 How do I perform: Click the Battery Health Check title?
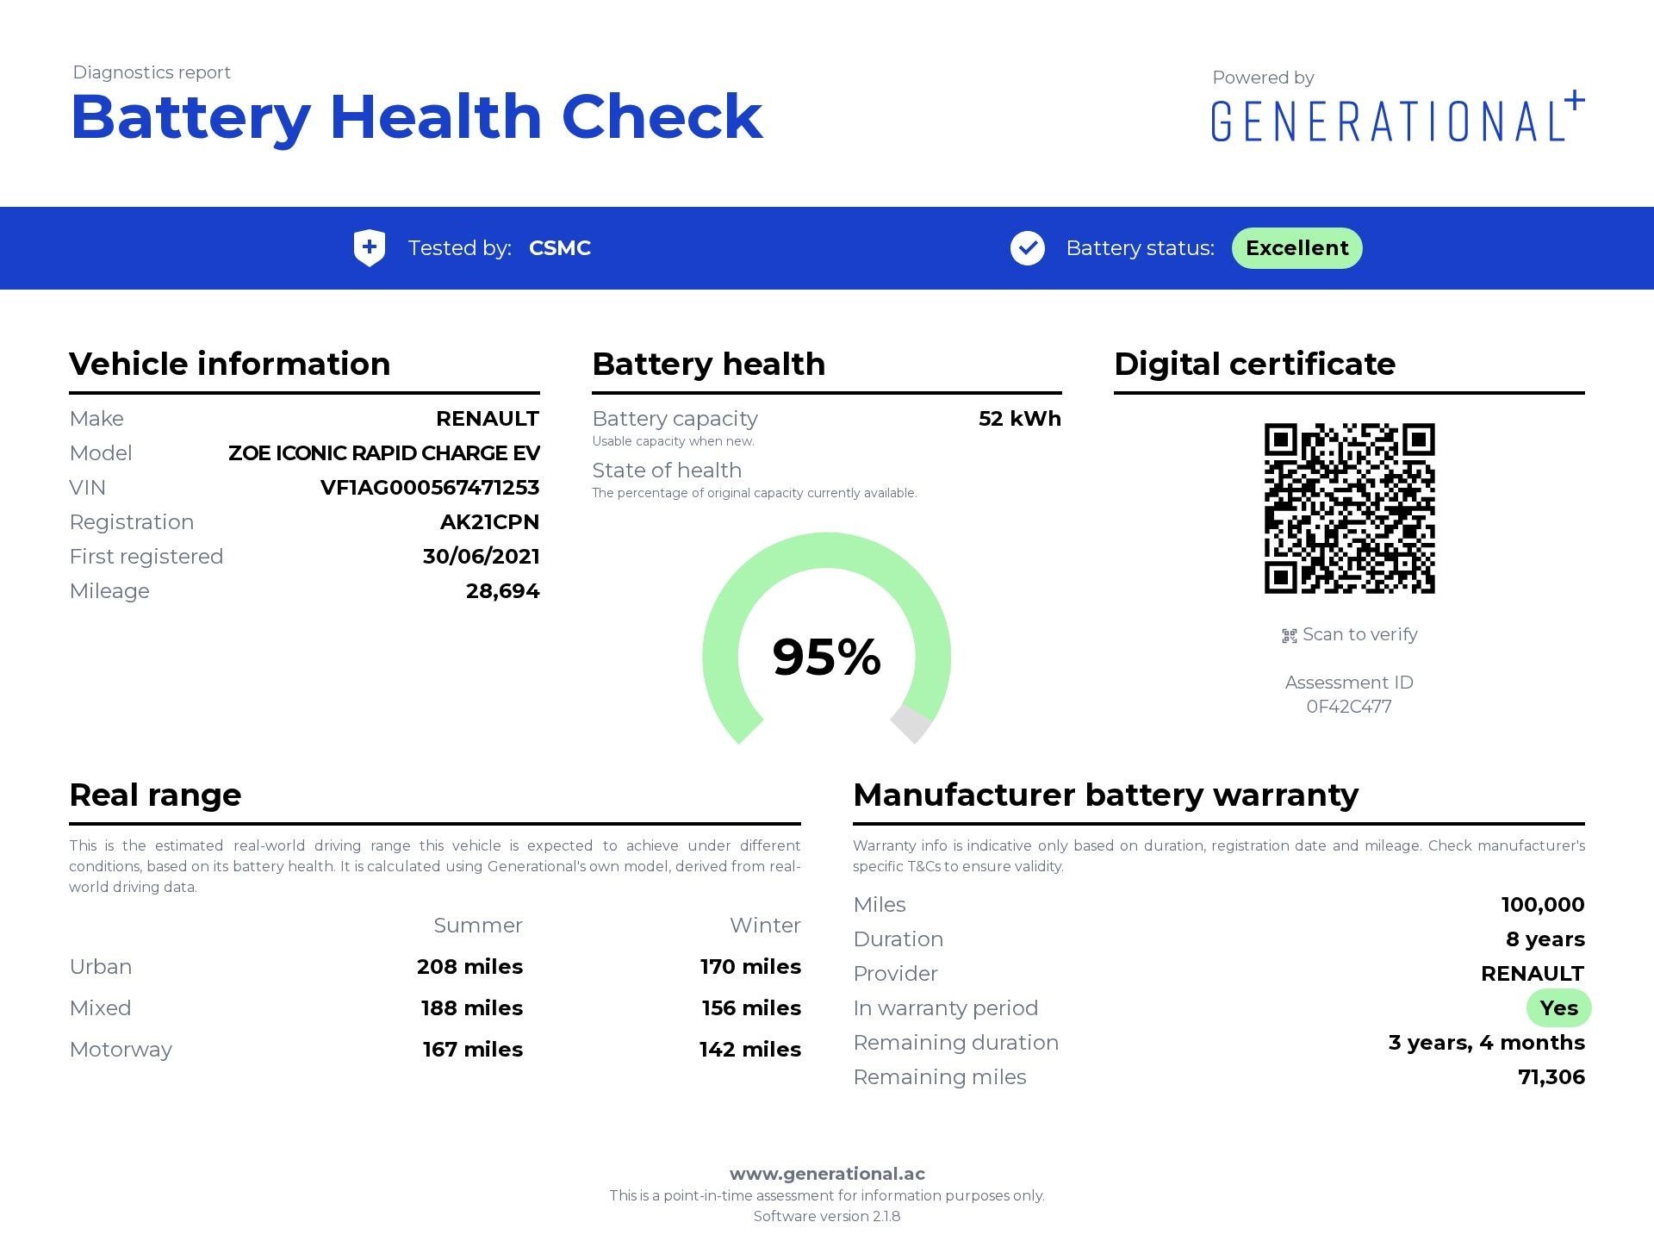click(x=417, y=116)
